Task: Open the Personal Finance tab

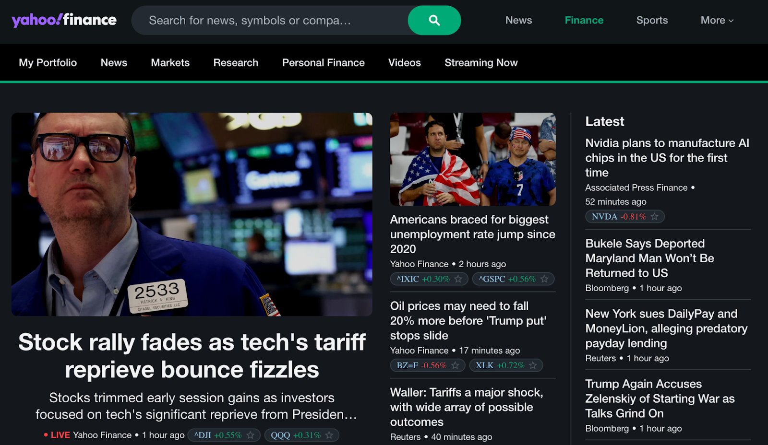Action: click(324, 63)
